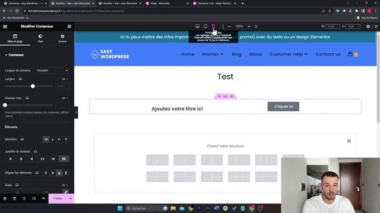Change the Hauteur min unit selector
This screenshot has height=213, width=380.
pos(65,98)
